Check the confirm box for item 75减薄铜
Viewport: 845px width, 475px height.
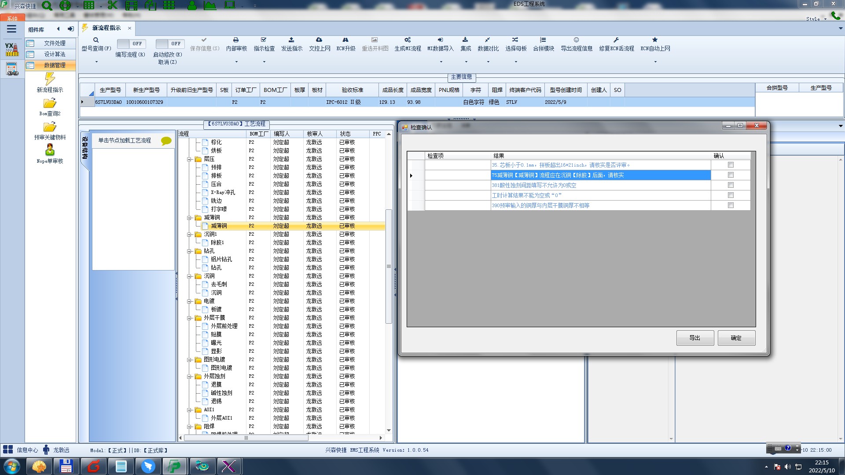731,175
